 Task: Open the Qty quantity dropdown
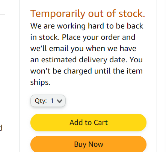coord(48,101)
